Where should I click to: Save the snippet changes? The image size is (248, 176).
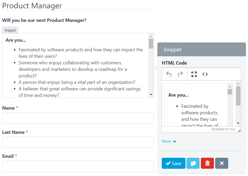[x=173, y=163]
